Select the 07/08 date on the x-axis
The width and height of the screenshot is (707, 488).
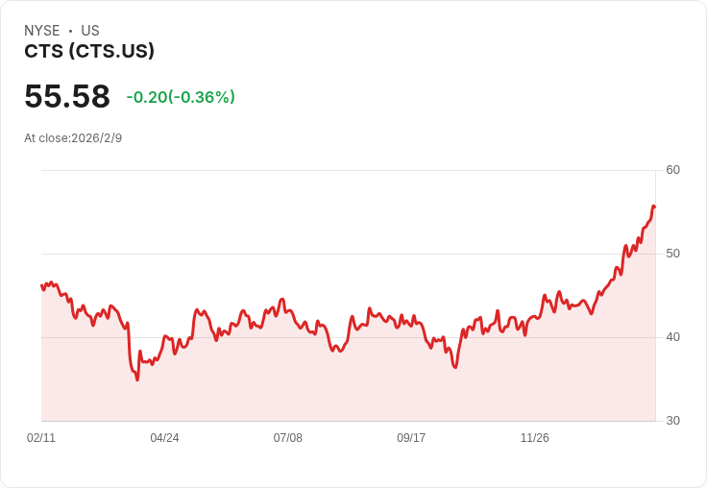click(287, 438)
